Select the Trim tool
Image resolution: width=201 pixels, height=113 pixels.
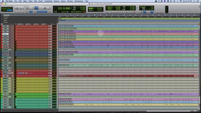(32, 8)
